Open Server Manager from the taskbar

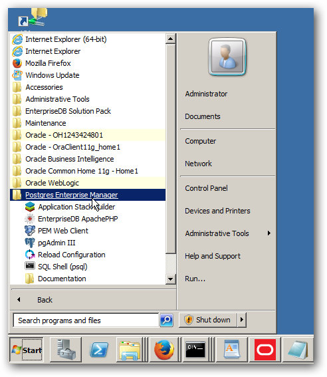(x=66, y=350)
